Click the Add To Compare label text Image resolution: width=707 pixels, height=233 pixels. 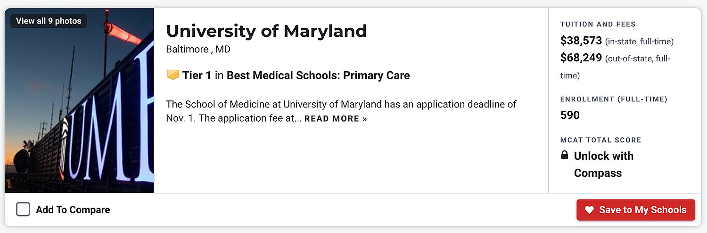click(73, 210)
